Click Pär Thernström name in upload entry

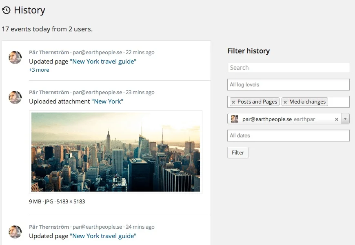coord(49,92)
